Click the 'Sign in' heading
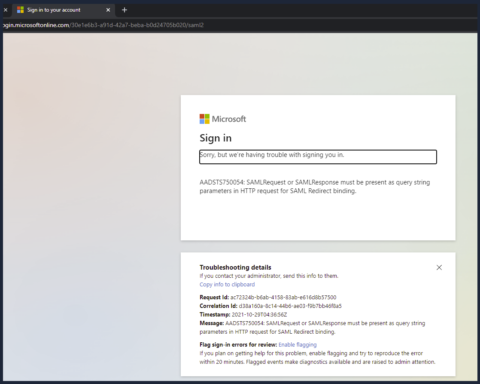The height and width of the screenshot is (384, 480). (216, 138)
